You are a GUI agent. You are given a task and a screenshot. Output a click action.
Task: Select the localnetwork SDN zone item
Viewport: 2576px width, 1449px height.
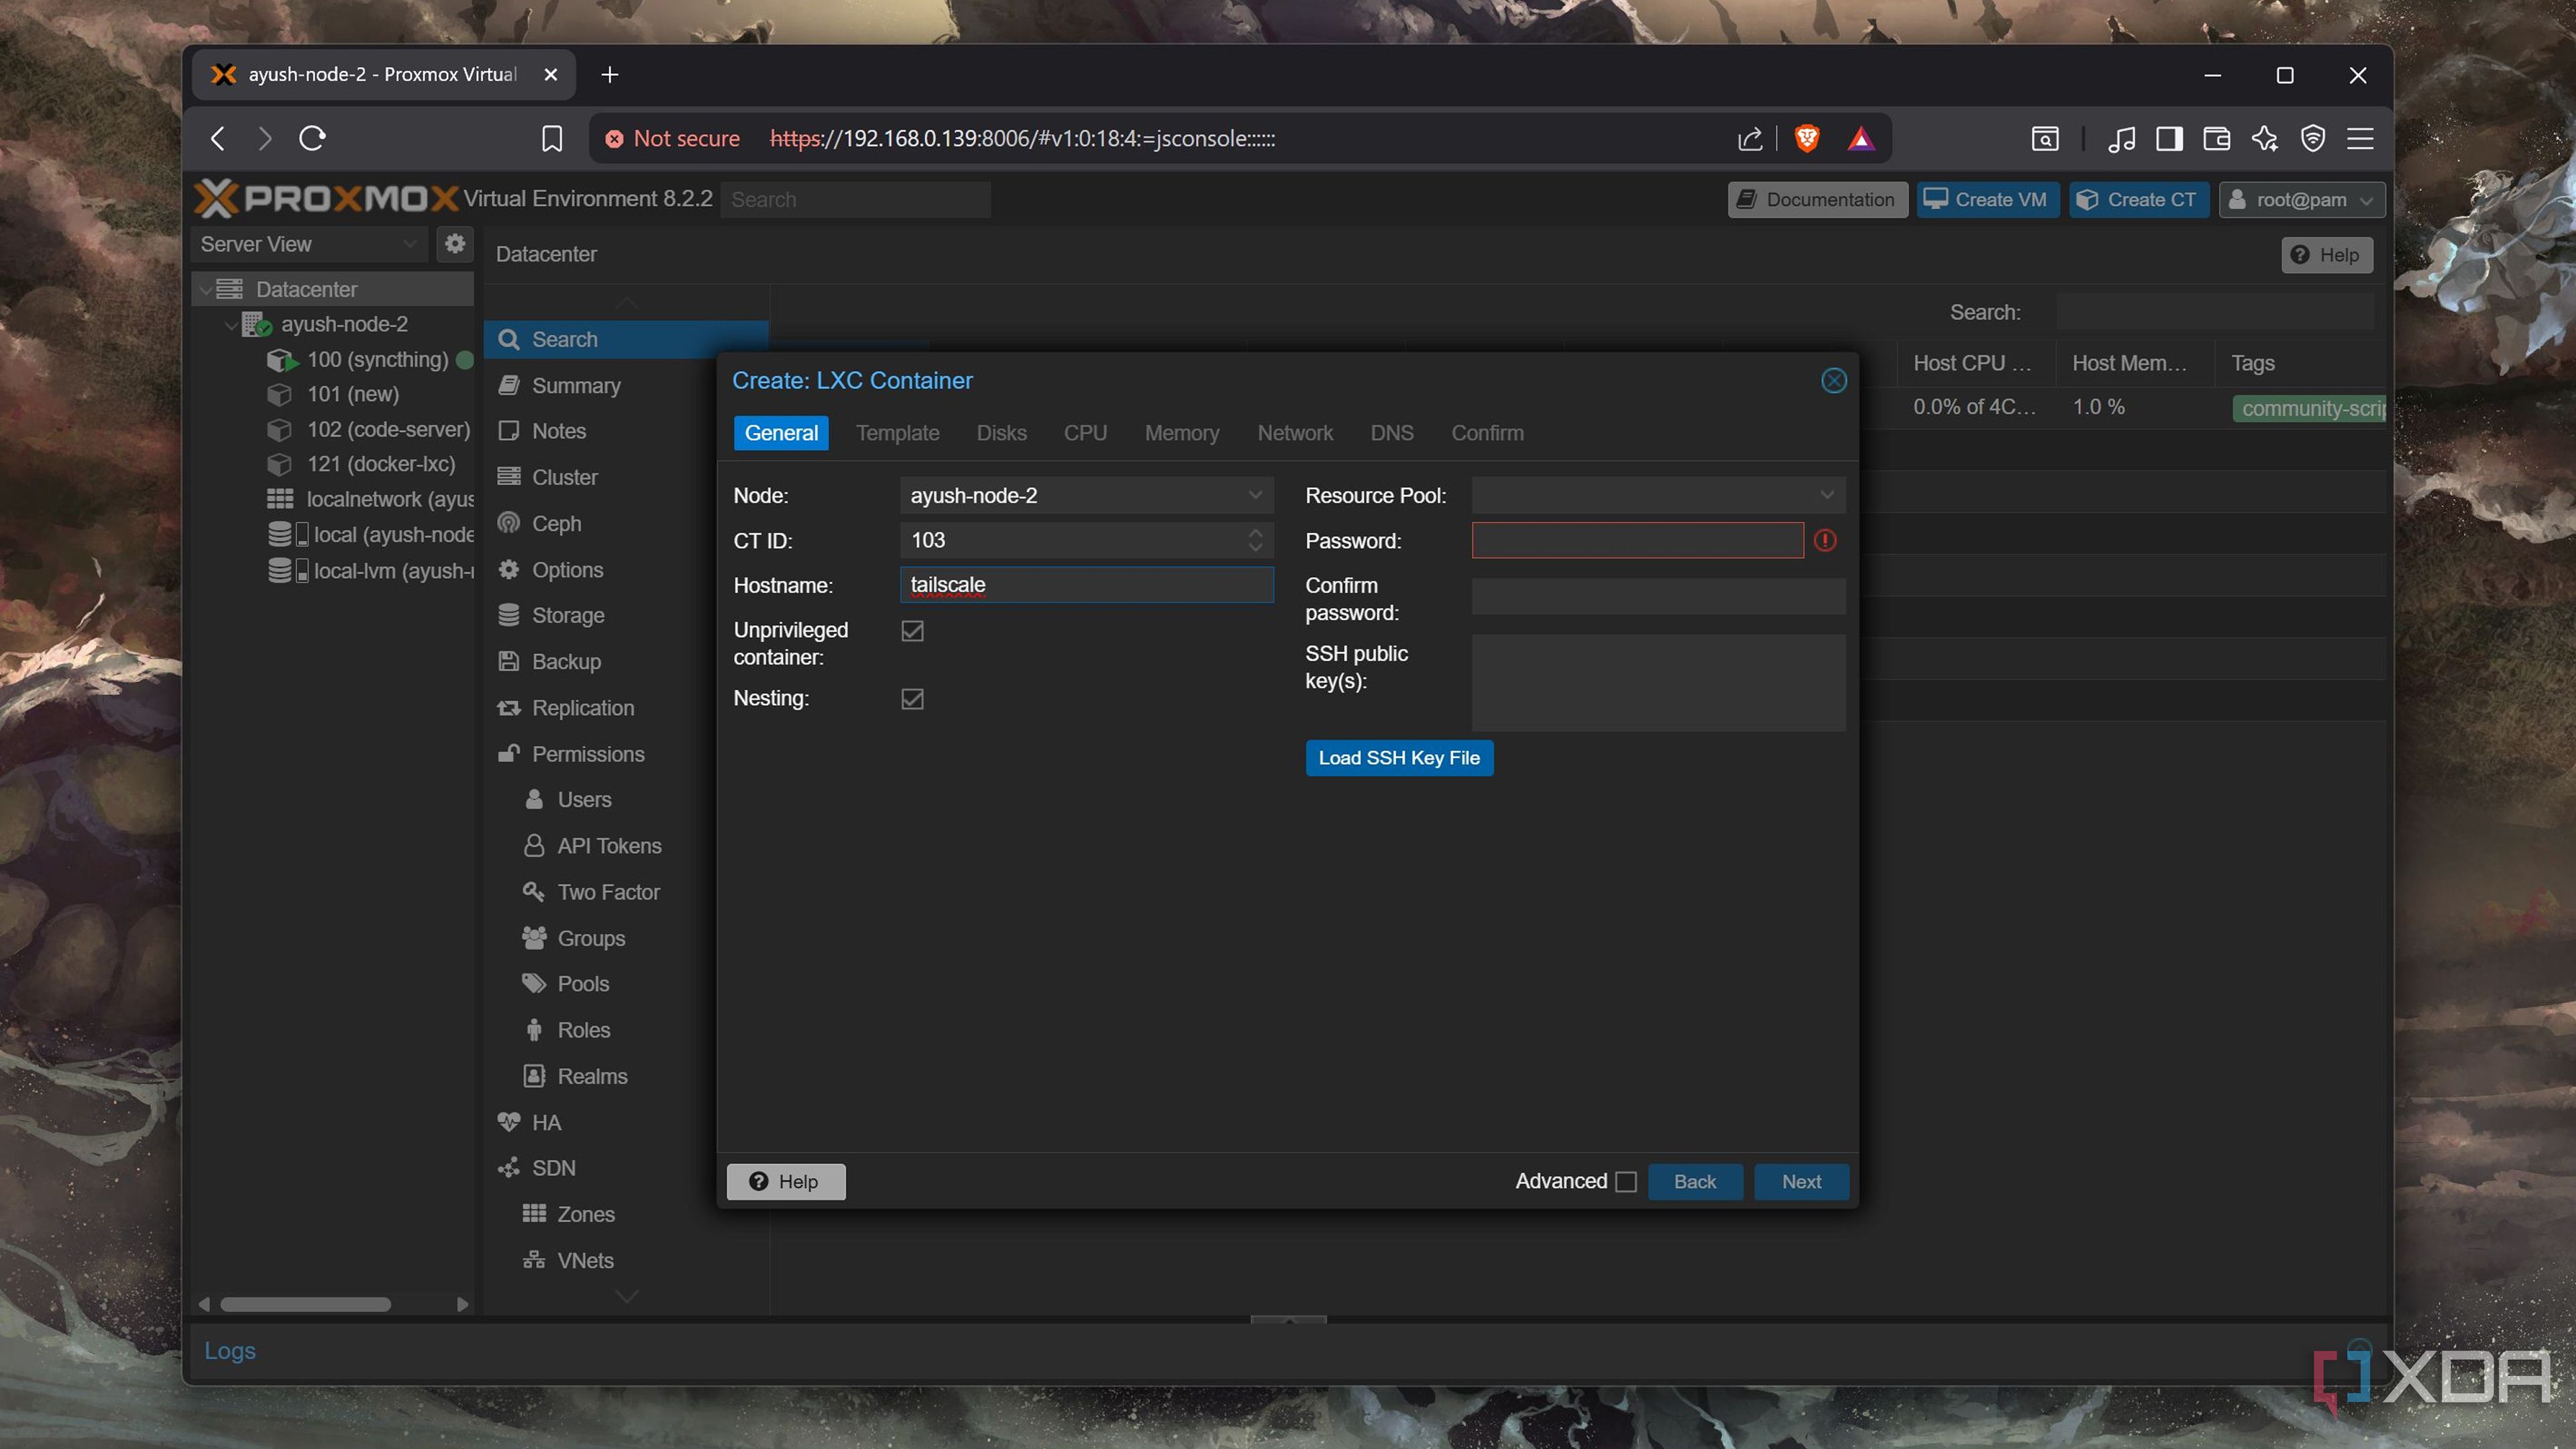coord(370,500)
